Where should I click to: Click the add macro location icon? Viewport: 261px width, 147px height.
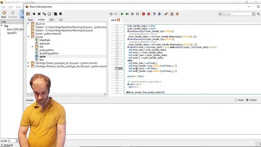pos(28,14)
